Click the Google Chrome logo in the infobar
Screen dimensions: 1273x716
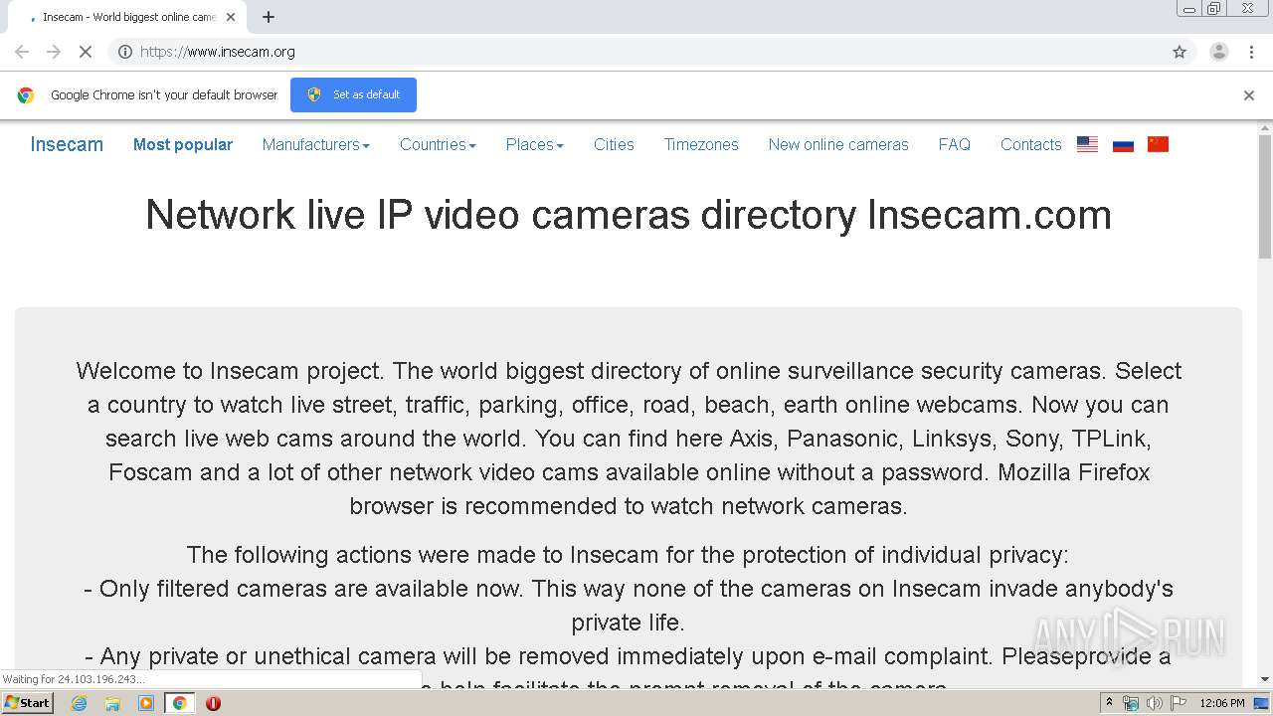tap(26, 95)
